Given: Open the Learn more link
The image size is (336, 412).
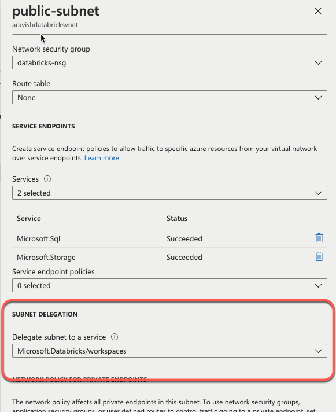Looking at the screenshot, I should click(102, 158).
